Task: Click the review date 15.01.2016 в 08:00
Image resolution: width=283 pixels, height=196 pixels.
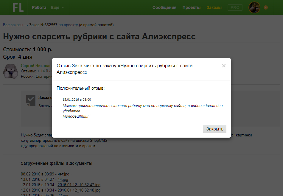Action: 77,99
